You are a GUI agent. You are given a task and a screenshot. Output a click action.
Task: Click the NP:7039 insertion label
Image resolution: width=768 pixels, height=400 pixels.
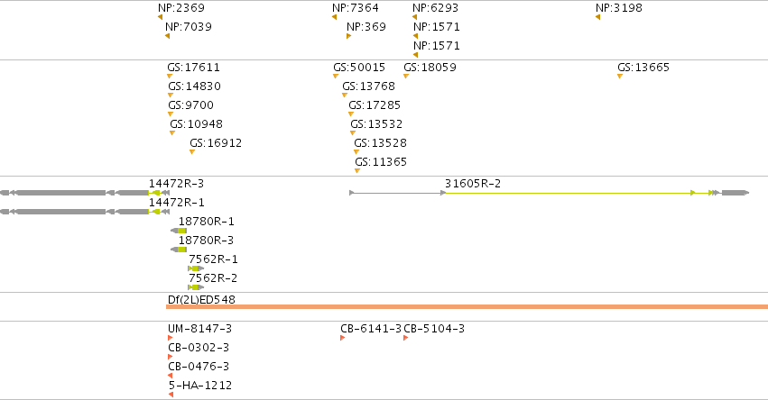click(189, 27)
